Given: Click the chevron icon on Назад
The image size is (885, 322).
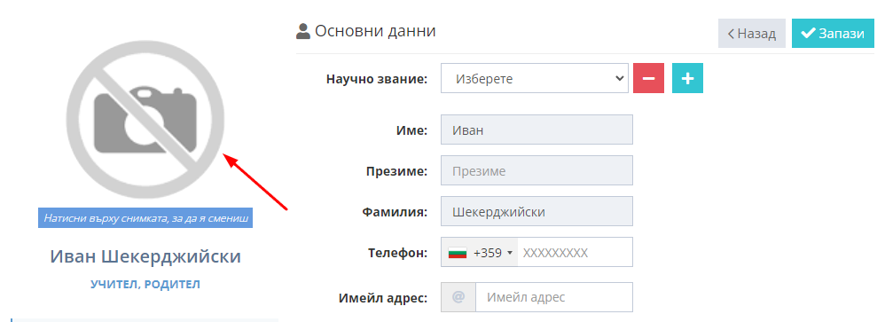Looking at the screenshot, I should [x=731, y=34].
